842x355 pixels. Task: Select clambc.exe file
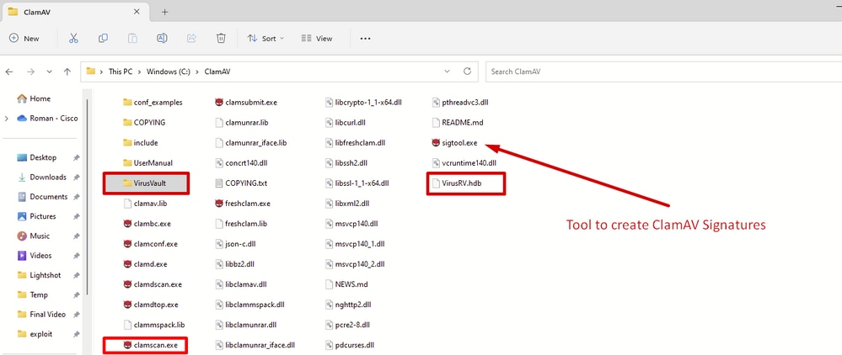point(147,224)
